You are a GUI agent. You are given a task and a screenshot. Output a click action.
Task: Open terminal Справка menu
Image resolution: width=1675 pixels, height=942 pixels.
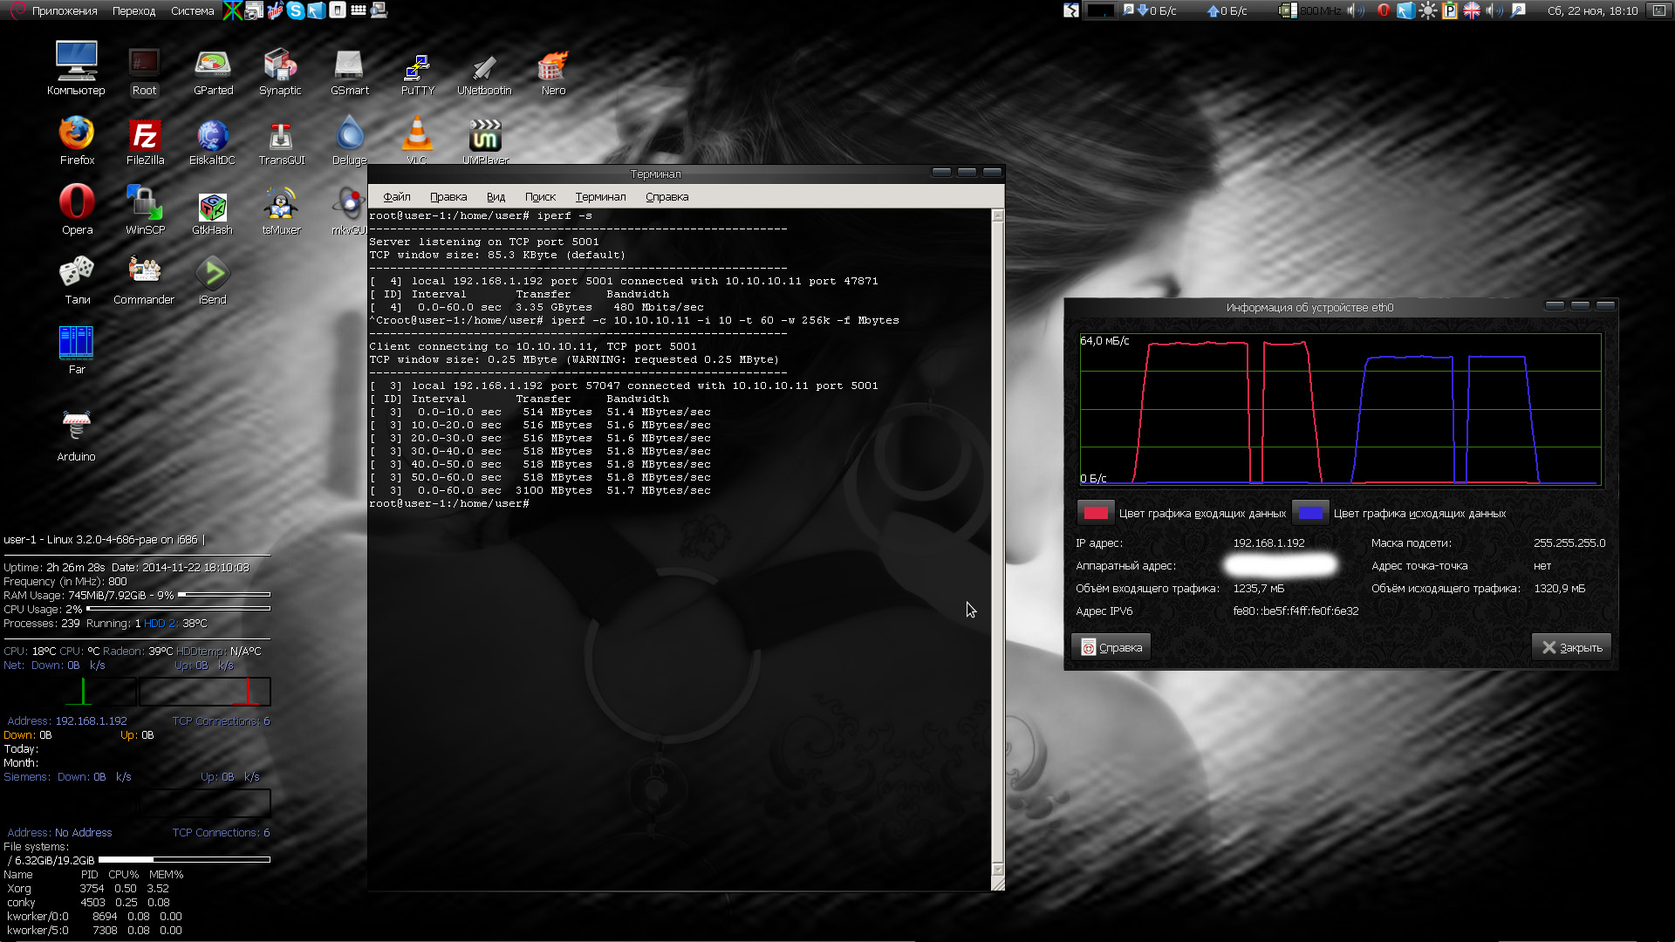pos(667,197)
